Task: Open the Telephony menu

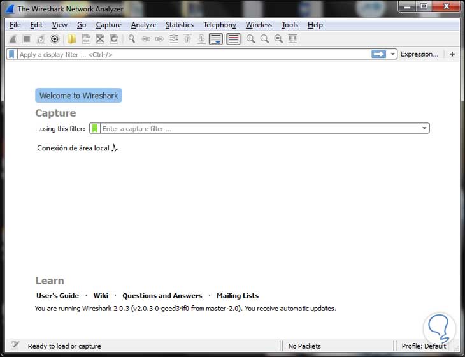Action: [220, 25]
